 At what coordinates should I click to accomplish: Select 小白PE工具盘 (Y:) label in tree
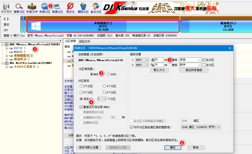tap(26, 67)
